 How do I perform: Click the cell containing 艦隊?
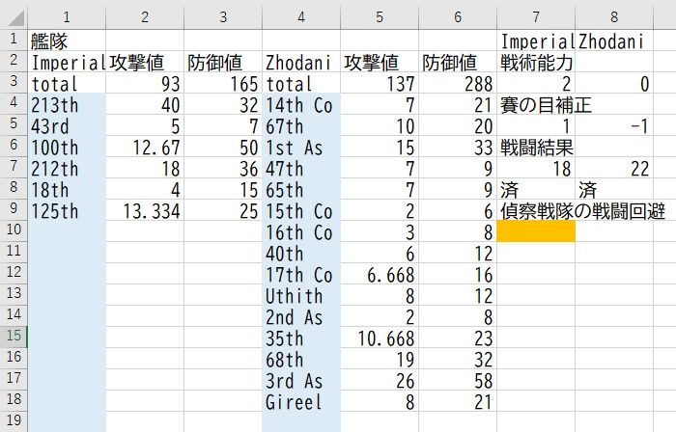67,40
